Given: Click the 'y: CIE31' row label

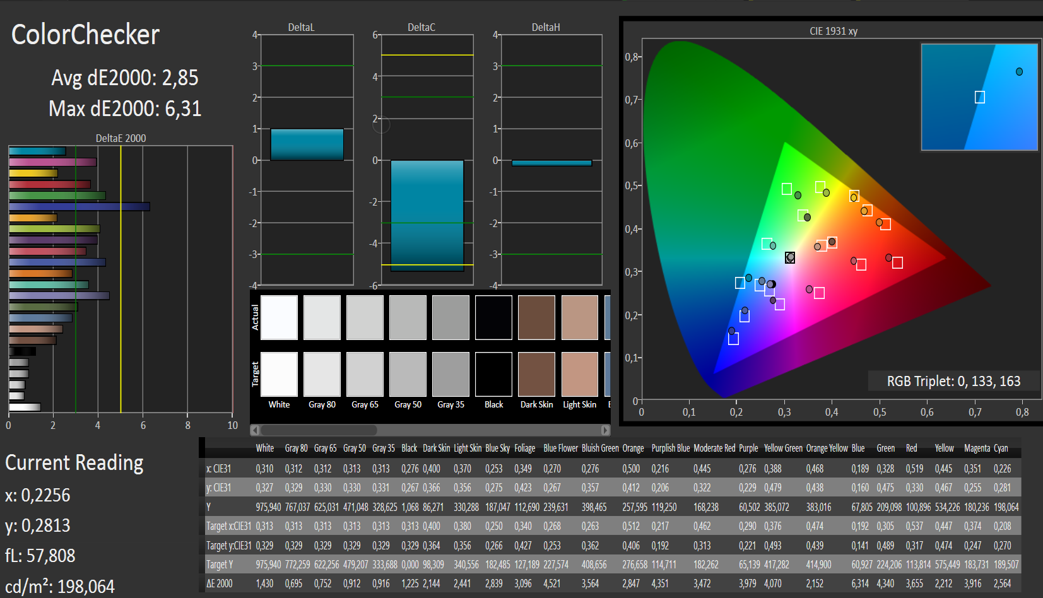Looking at the screenshot, I should [x=218, y=488].
